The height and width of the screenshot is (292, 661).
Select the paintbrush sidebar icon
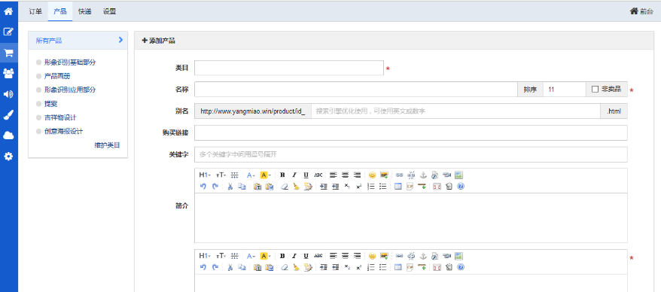click(x=8, y=114)
